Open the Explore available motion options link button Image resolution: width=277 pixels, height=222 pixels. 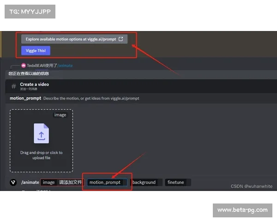click(74, 39)
